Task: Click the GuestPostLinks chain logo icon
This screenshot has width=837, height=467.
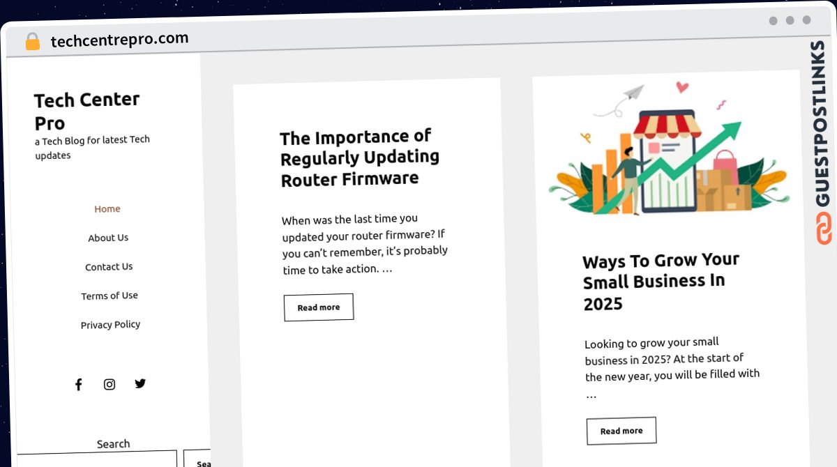Action: click(824, 229)
